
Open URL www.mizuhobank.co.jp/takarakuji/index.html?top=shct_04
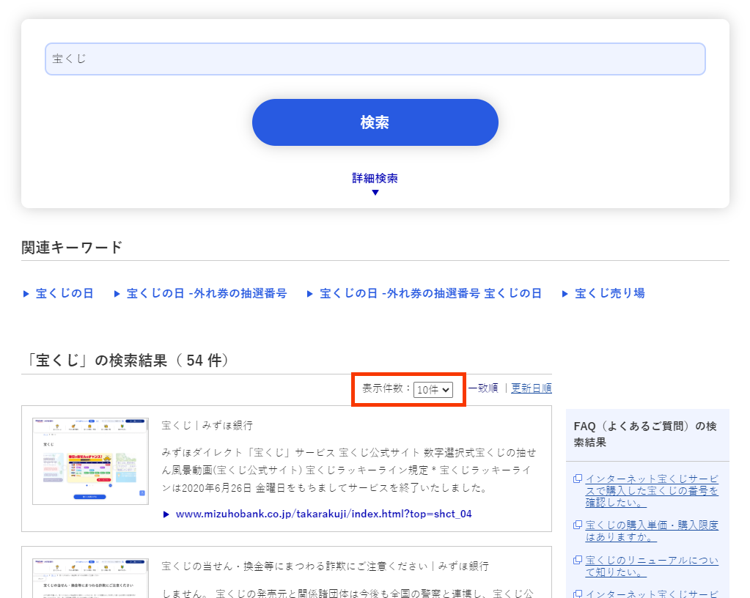(x=324, y=514)
